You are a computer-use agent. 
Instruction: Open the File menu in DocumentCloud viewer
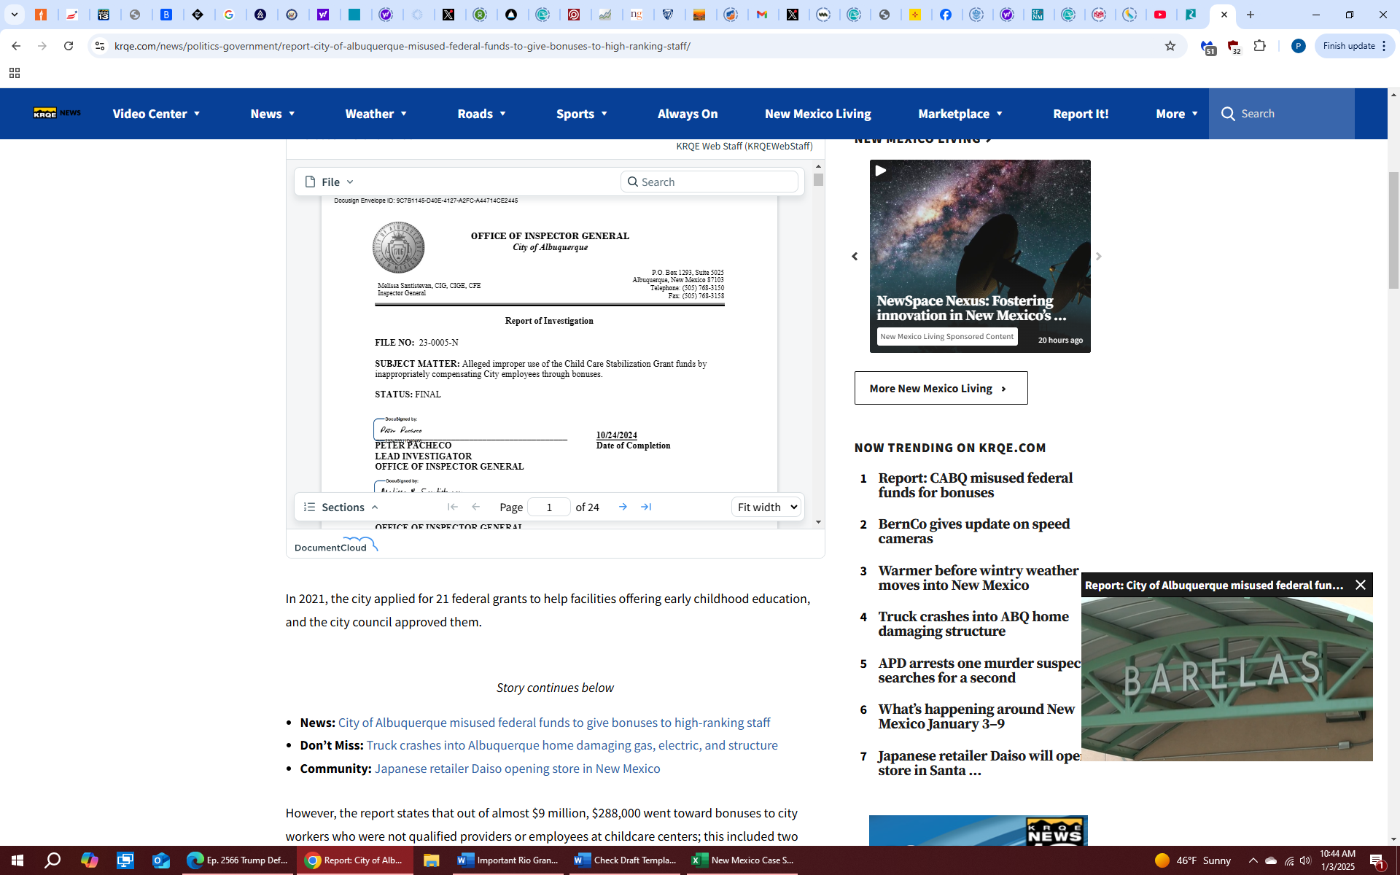(329, 182)
